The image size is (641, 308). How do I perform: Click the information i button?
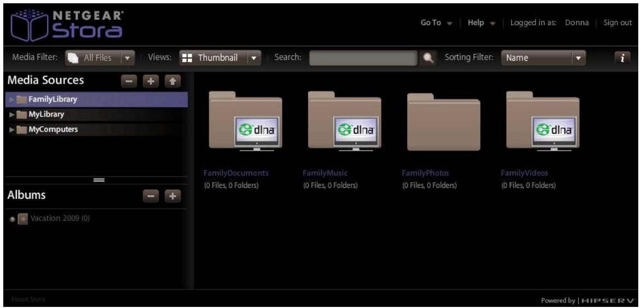622,58
